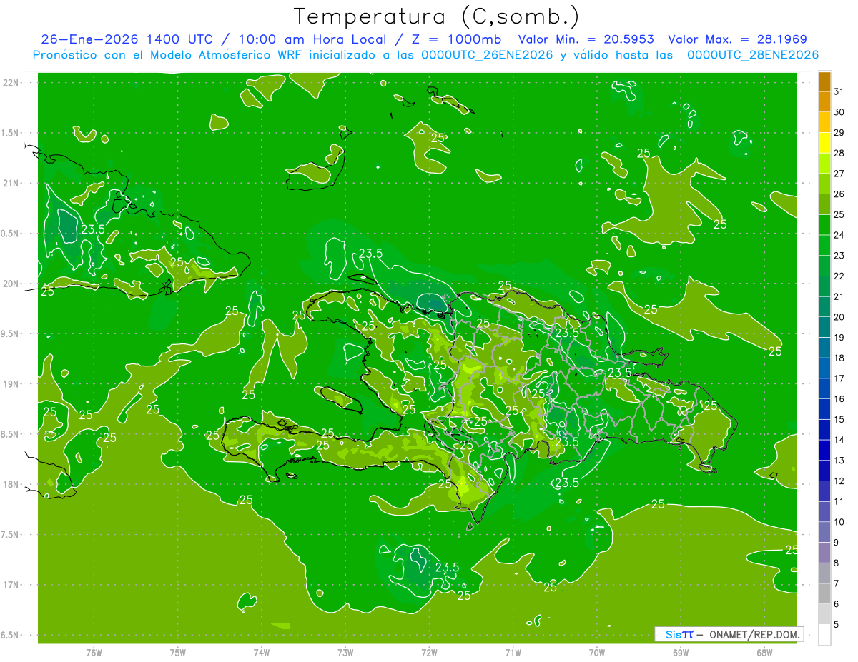The height and width of the screenshot is (662, 858).
Task: Click the '17N' latitude axis label
Action: click(x=11, y=585)
